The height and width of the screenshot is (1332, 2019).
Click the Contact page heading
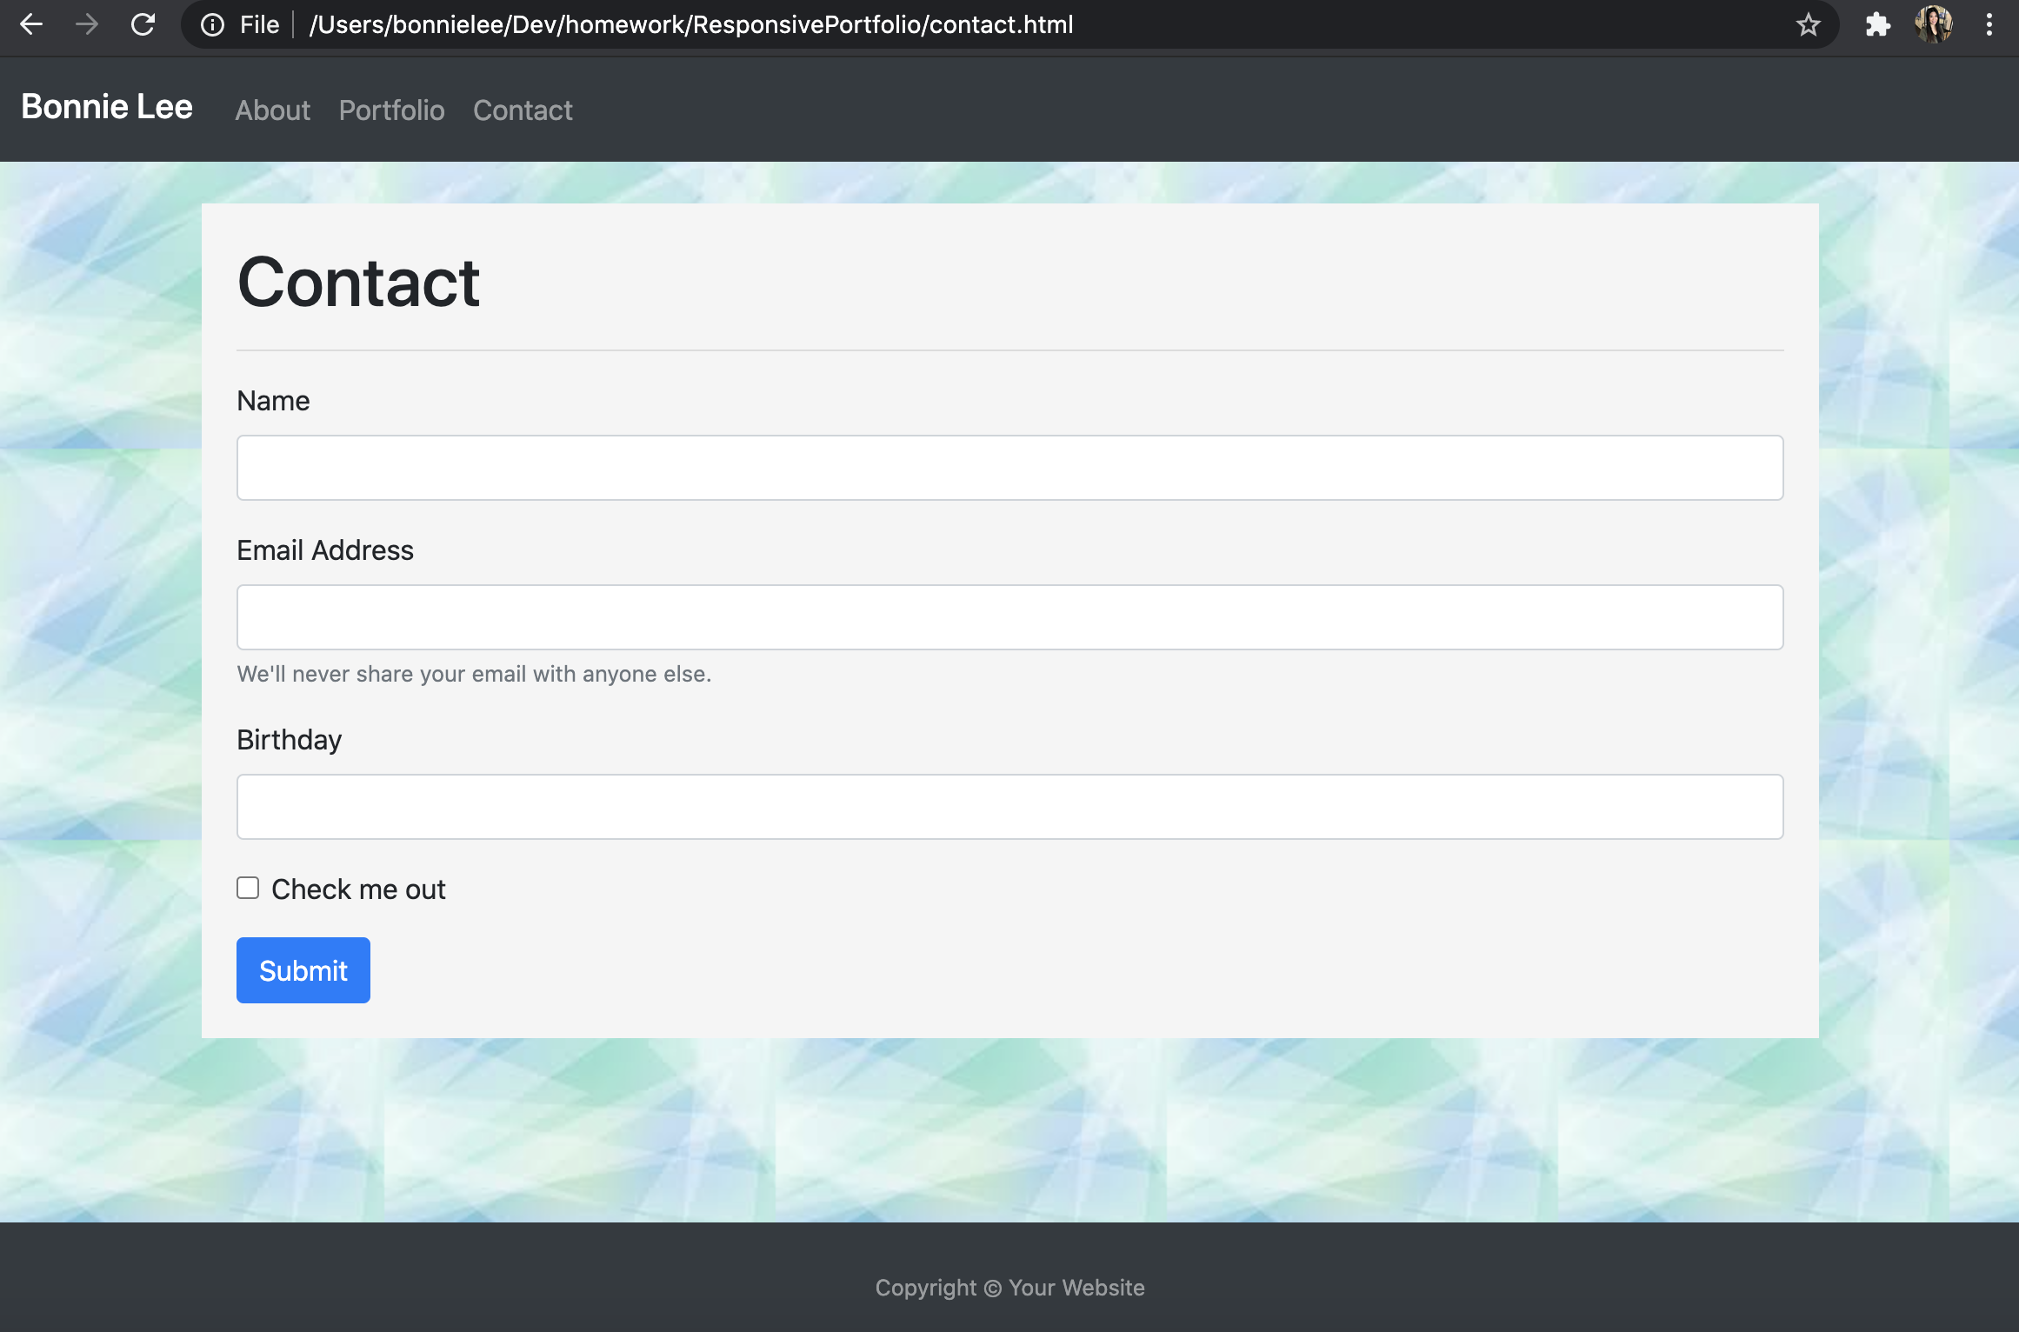(x=357, y=282)
